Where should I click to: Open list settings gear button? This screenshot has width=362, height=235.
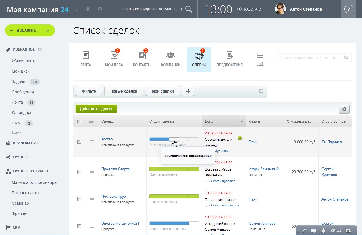[x=344, y=109]
